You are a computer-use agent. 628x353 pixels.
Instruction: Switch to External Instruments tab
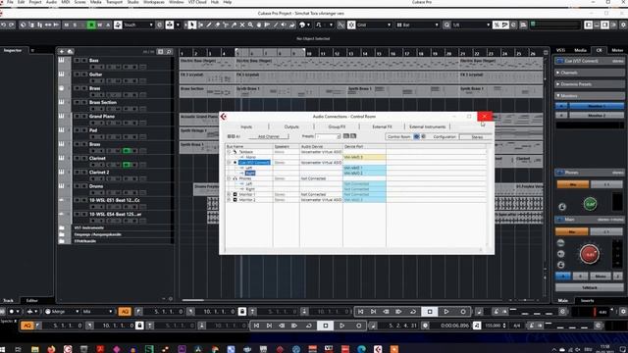click(428, 126)
